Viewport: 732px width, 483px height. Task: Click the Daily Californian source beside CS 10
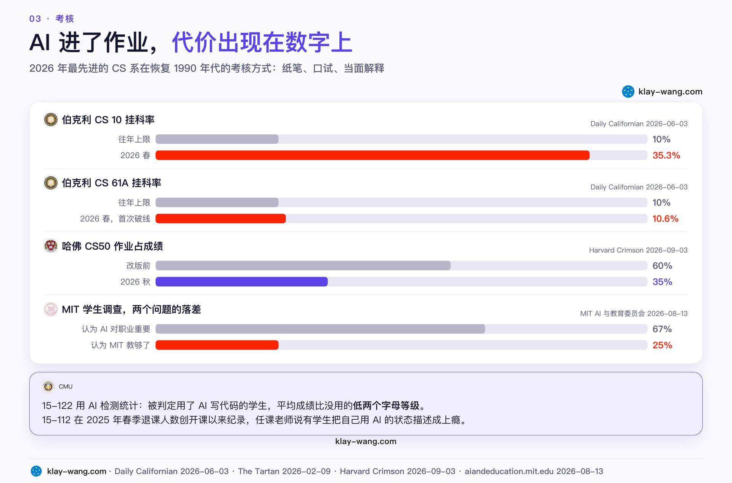pos(639,124)
